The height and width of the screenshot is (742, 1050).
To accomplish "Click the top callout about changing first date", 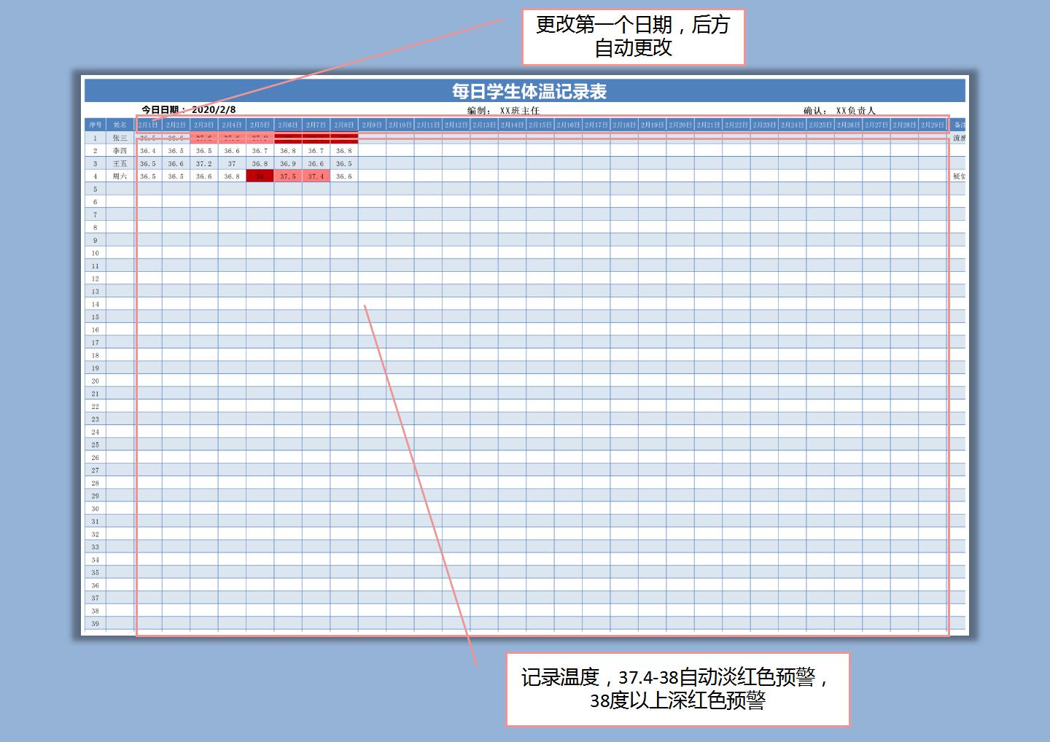I will tap(633, 36).
